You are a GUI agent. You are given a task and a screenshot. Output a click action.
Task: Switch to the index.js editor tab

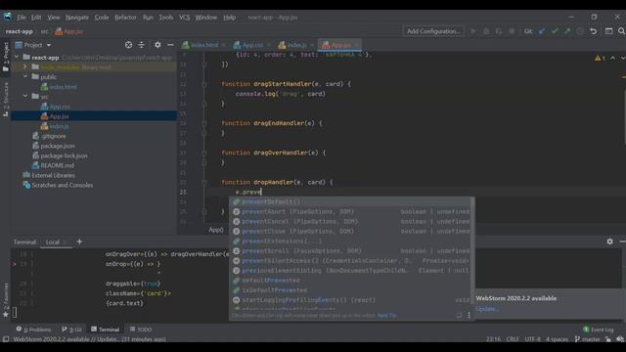click(295, 45)
